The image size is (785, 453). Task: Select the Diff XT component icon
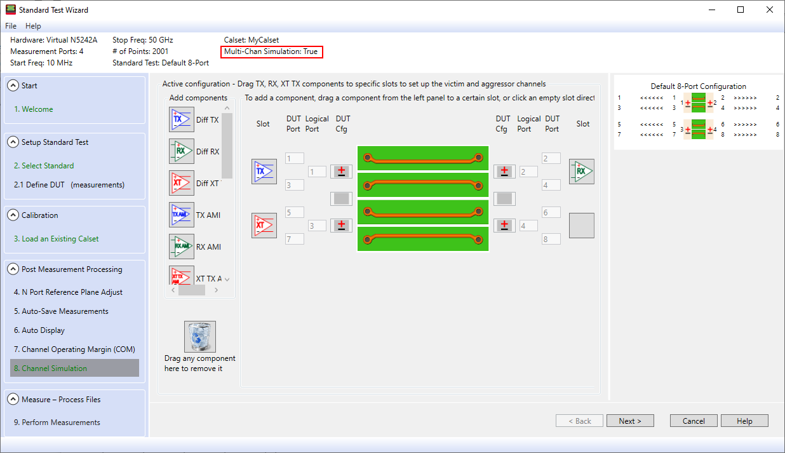pos(182,183)
